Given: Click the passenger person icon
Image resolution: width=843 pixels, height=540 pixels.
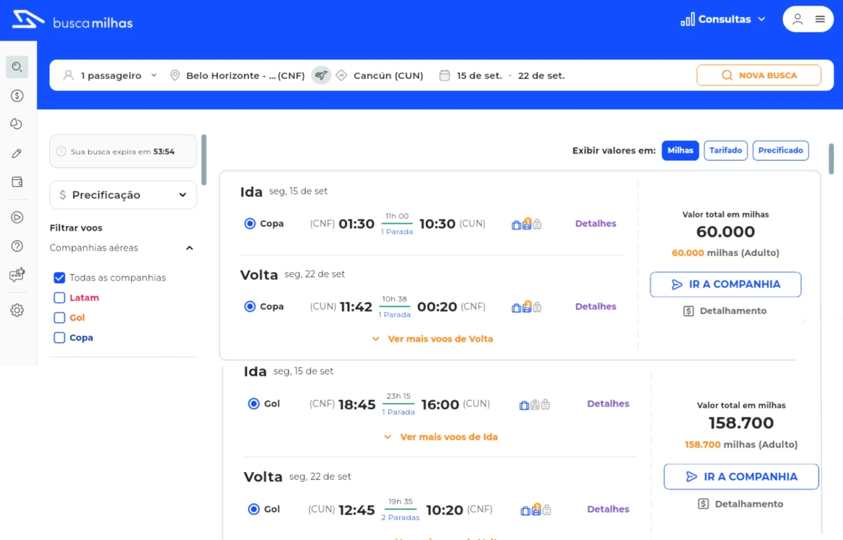Looking at the screenshot, I should coord(68,75).
